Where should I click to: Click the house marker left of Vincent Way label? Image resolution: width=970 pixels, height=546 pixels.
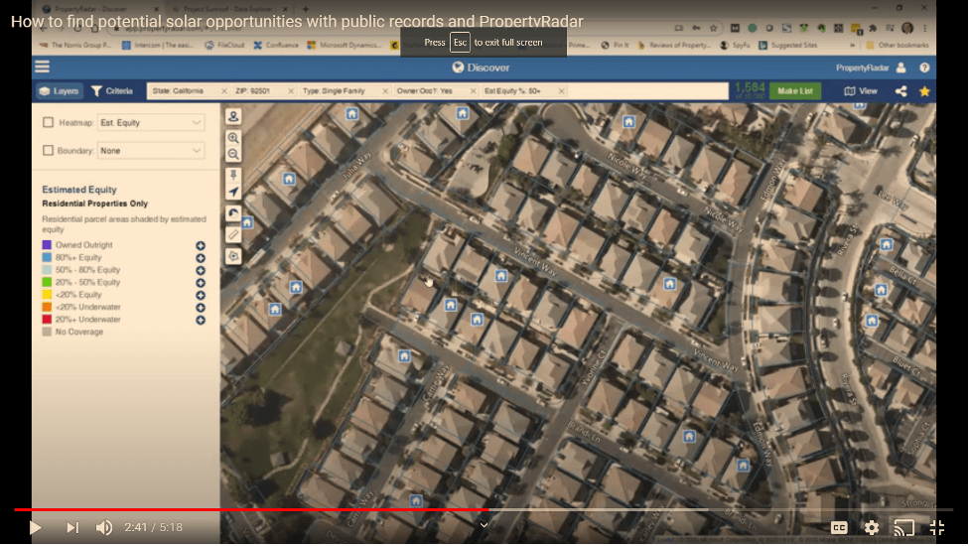coord(501,276)
